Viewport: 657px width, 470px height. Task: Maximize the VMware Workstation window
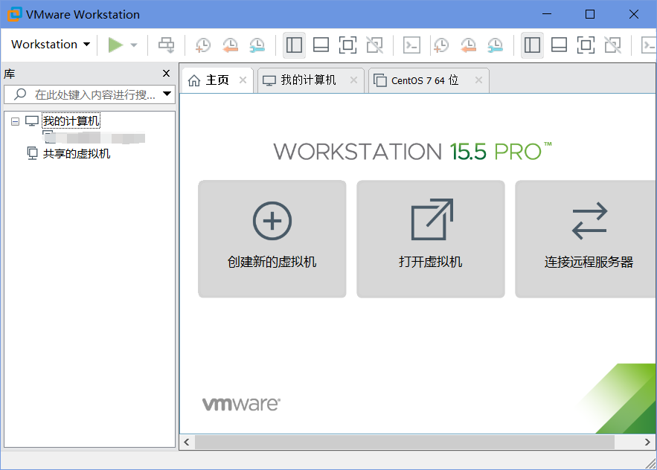coord(590,14)
